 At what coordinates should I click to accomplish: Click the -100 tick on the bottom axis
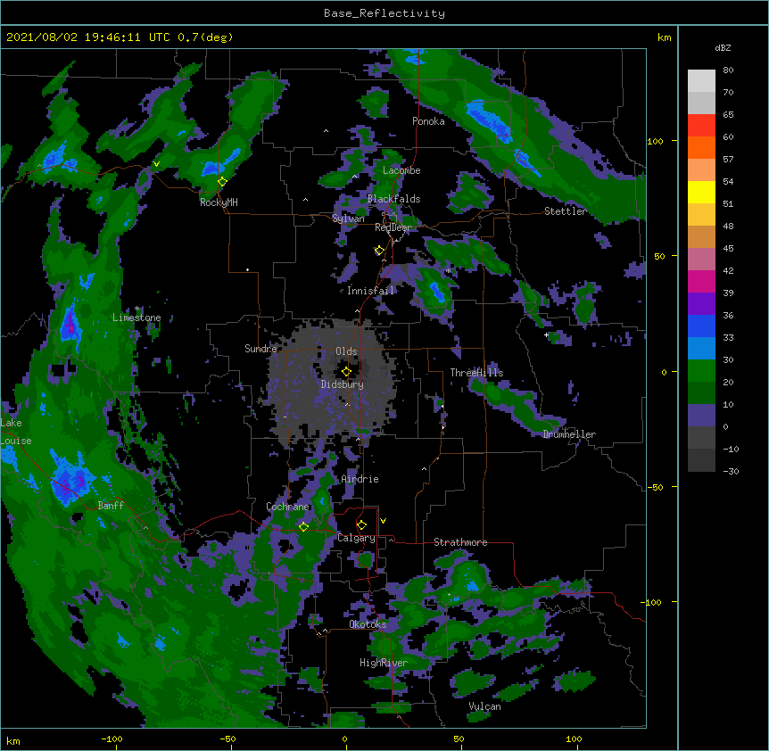tap(112, 739)
